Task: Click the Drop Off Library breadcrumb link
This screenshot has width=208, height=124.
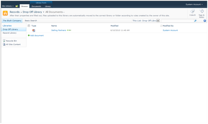Action: coord(32,12)
